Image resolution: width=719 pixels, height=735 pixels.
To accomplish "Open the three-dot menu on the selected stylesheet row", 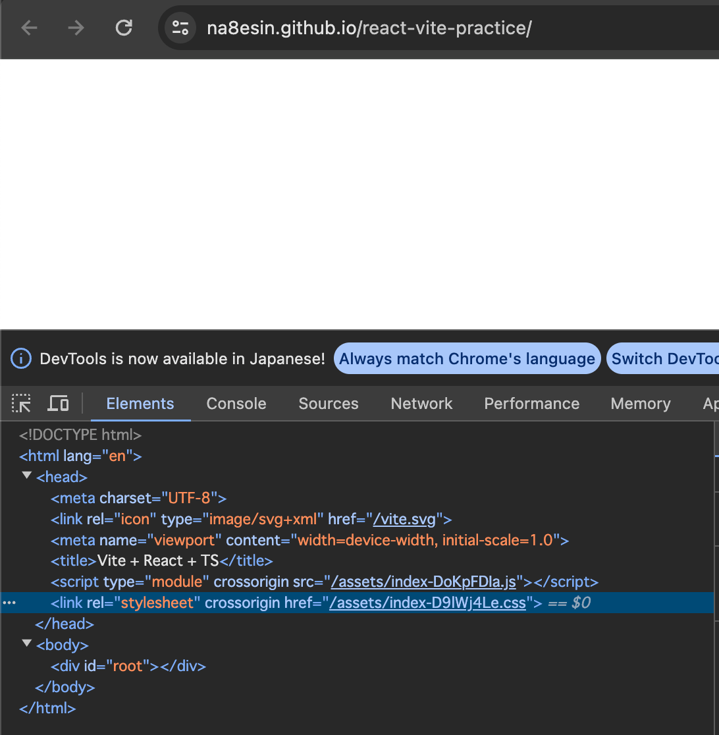I will pyautogui.click(x=9, y=603).
